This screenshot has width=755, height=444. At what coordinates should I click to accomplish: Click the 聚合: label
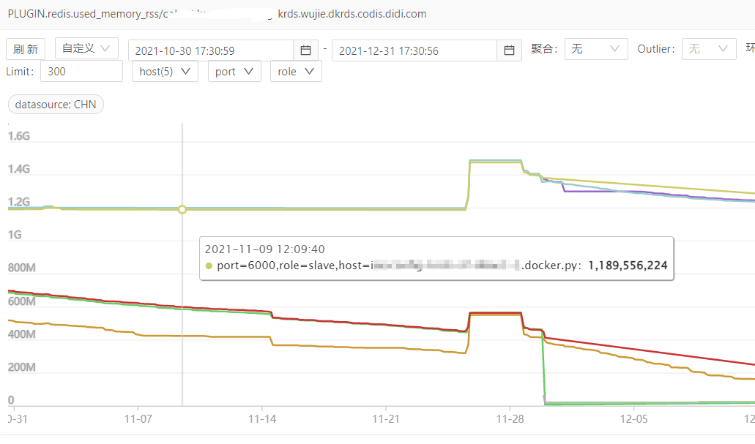pos(545,49)
